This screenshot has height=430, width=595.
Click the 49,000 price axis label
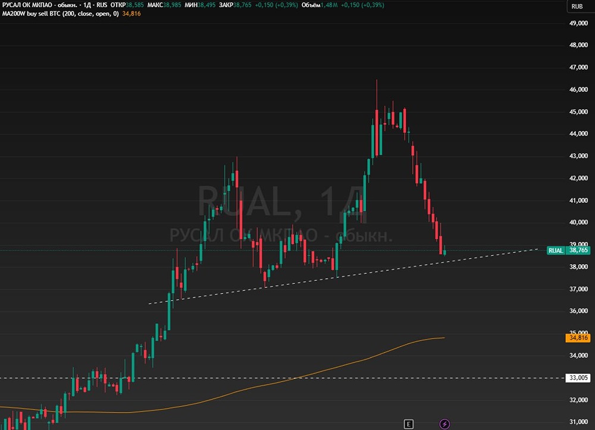(x=578, y=23)
